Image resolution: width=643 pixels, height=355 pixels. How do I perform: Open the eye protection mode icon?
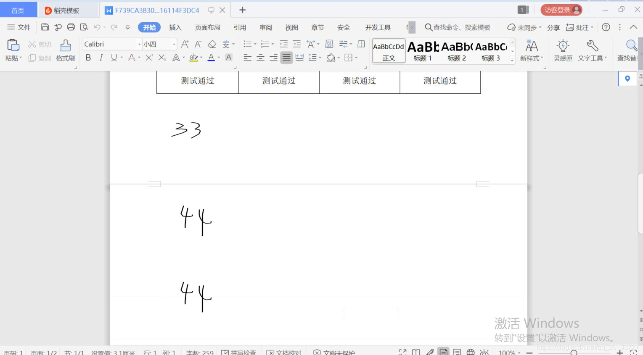tap(484, 352)
